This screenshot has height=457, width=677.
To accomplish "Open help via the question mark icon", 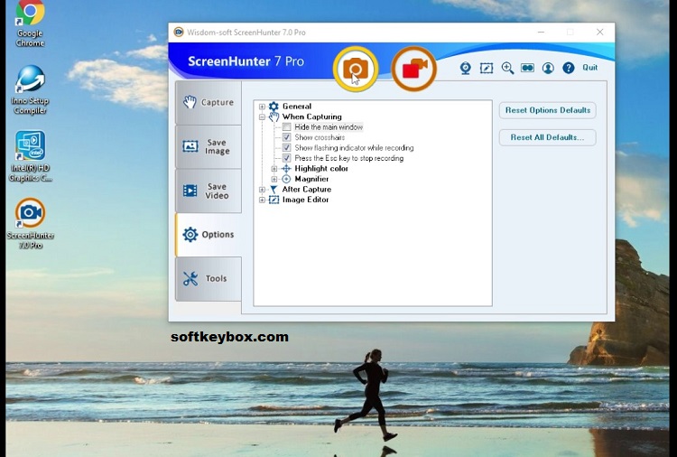I will 569,68.
